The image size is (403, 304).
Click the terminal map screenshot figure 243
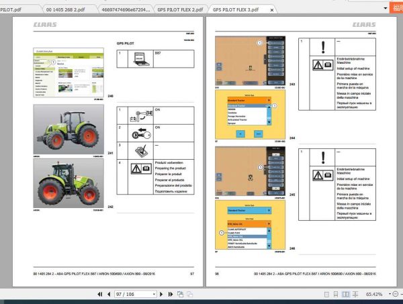pyautogui.click(x=250, y=60)
